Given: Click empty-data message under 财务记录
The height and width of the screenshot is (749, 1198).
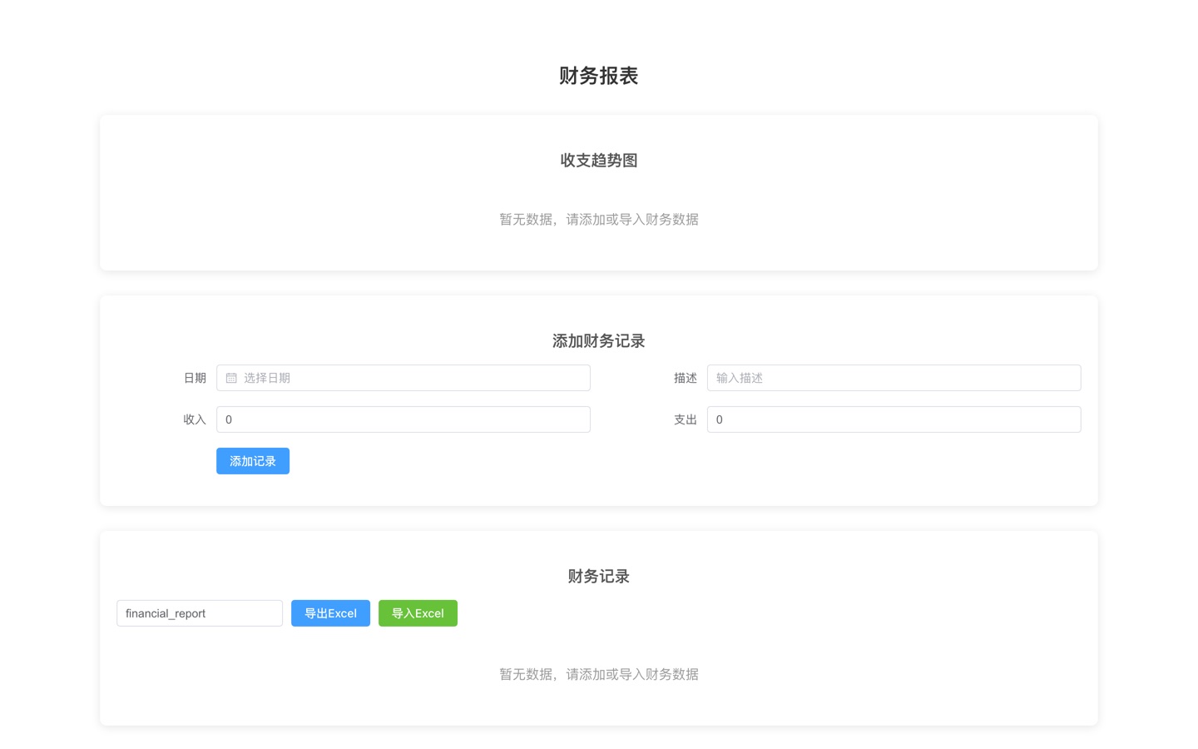Looking at the screenshot, I should [599, 674].
